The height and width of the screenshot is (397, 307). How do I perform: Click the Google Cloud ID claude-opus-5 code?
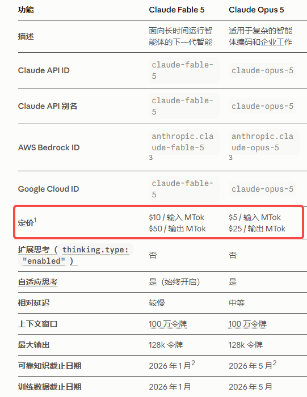click(262, 189)
